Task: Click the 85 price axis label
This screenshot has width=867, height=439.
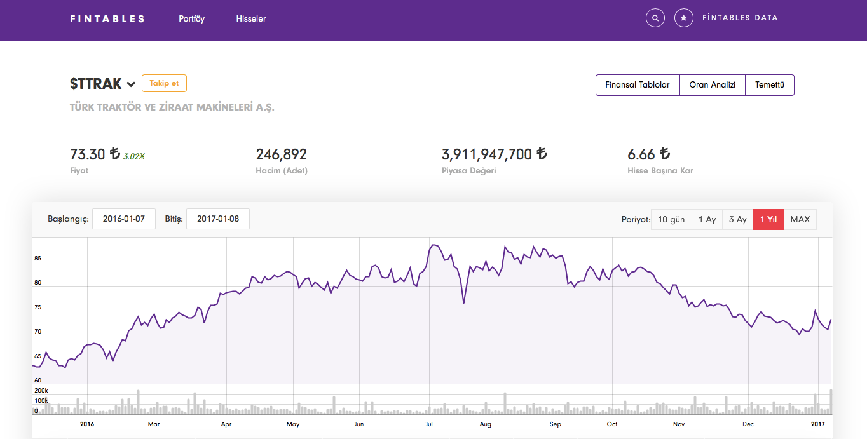Action: point(38,259)
